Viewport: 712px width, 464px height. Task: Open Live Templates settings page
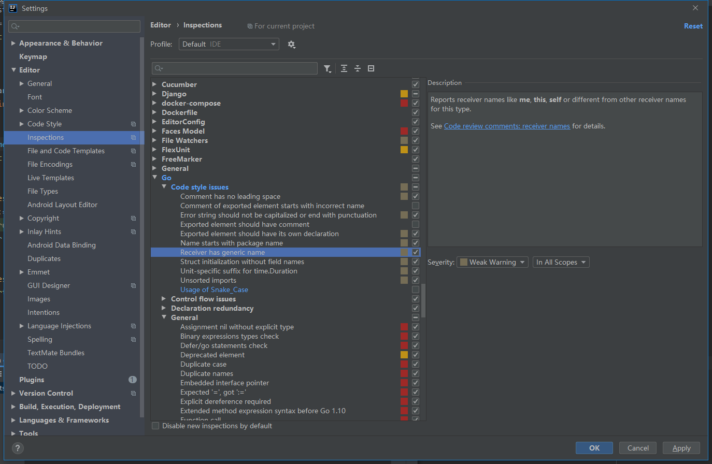click(x=51, y=178)
